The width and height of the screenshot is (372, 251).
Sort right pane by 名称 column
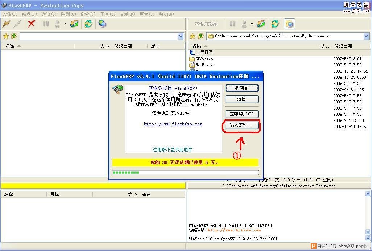253,46
